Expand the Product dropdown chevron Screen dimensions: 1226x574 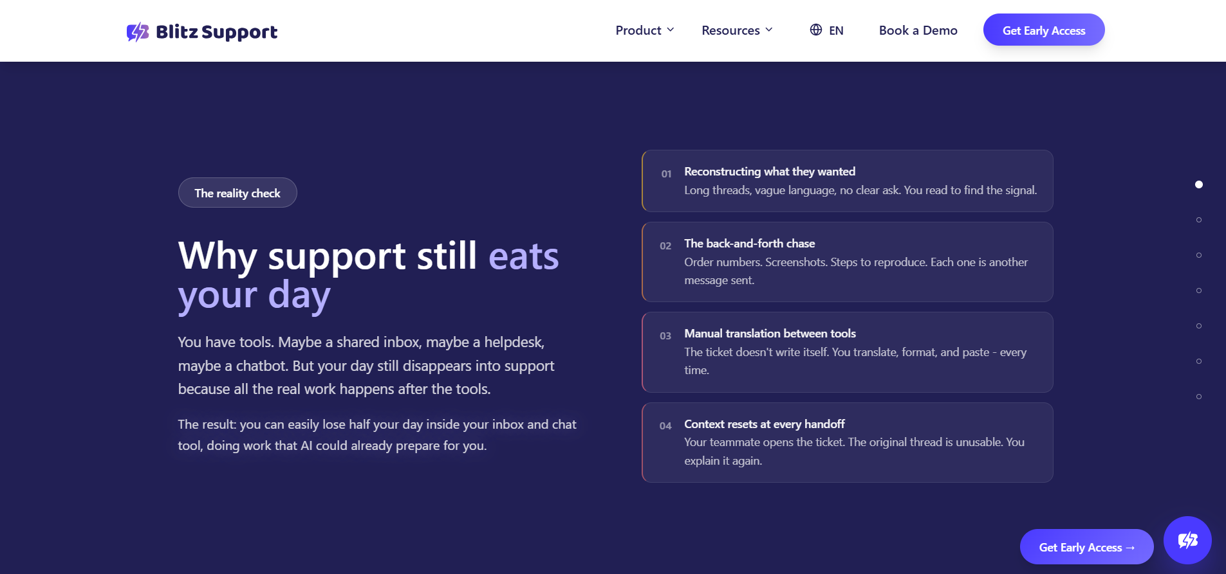[671, 30]
